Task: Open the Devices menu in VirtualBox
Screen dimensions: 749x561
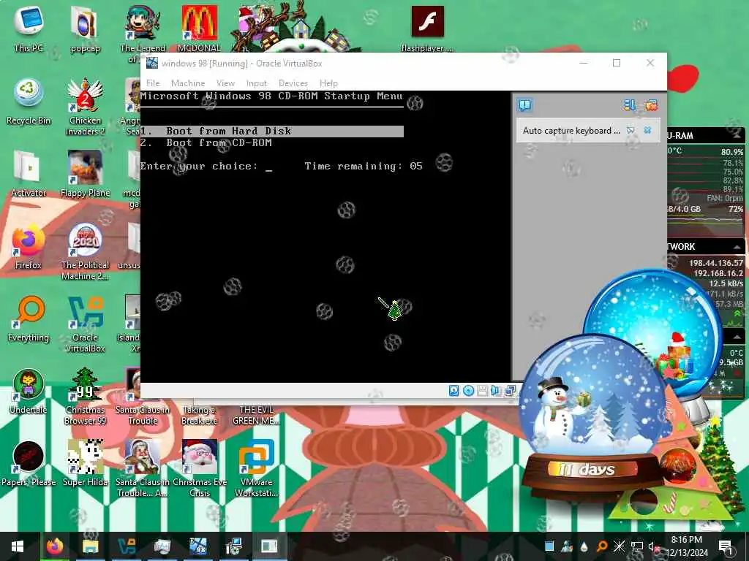Action: (x=293, y=83)
